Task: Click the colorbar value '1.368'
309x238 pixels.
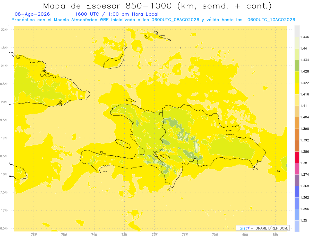Action: [305, 186]
